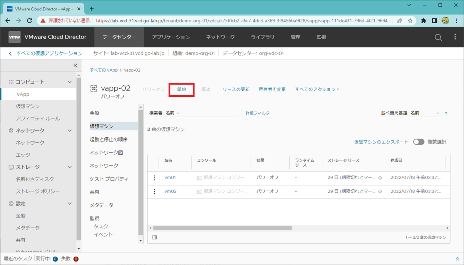Click the すべての vApp breadcrumb link
The width and height of the screenshot is (464, 265).
(104, 70)
